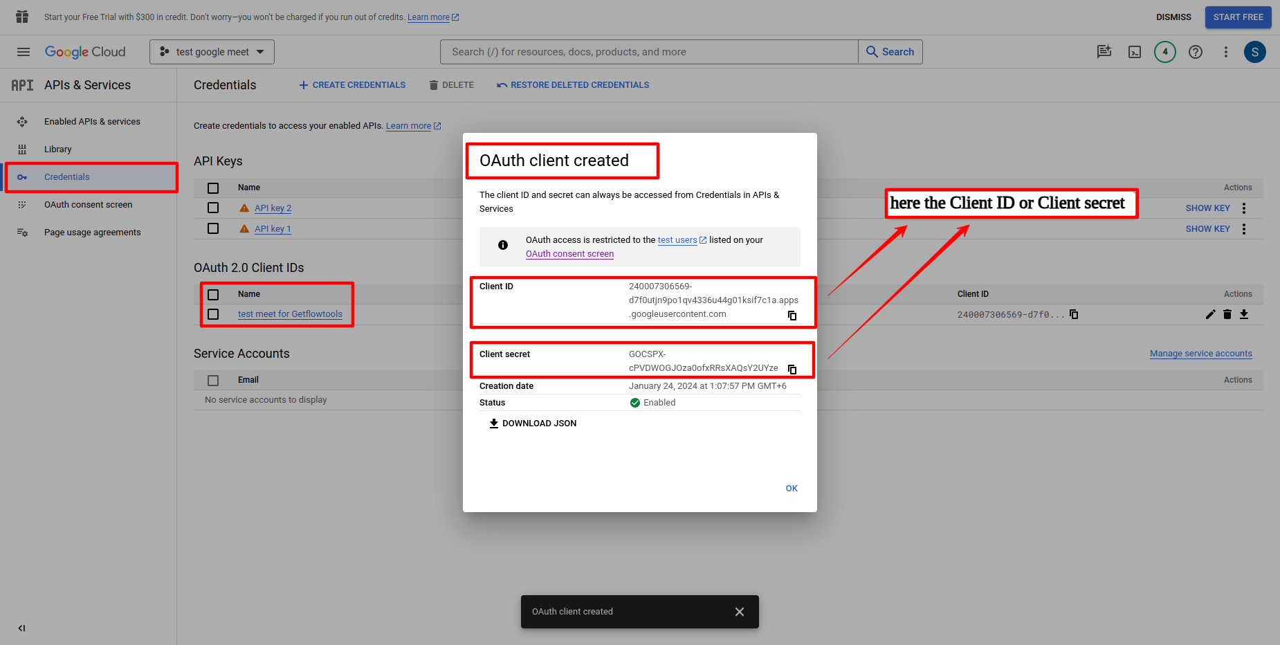
Task: Click the truncated client ID 240007306569-d7f0...
Action: pyautogui.click(x=1011, y=315)
